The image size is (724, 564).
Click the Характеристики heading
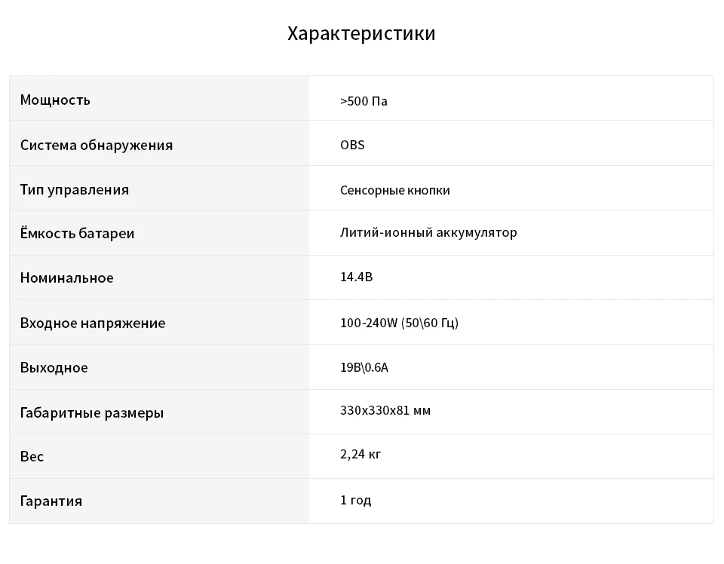(x=361, y=33)
